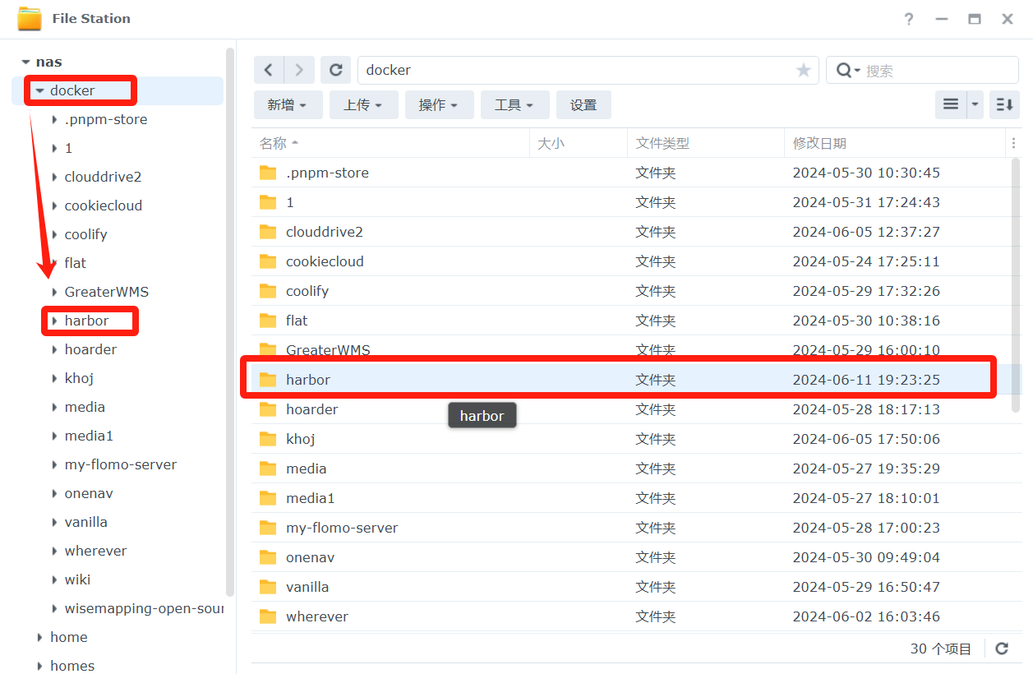Collapse the docker tree node
Image resolution: width=1033 pixels, height=674 pixels.
39,90
